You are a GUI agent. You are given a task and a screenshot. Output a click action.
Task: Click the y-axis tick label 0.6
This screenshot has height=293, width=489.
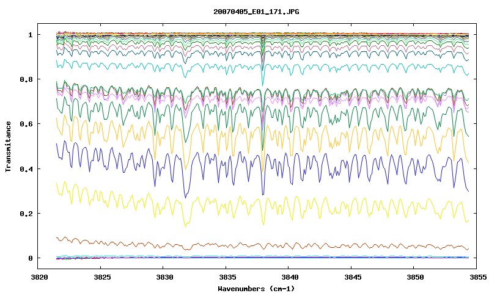click(x=26, y=124)
